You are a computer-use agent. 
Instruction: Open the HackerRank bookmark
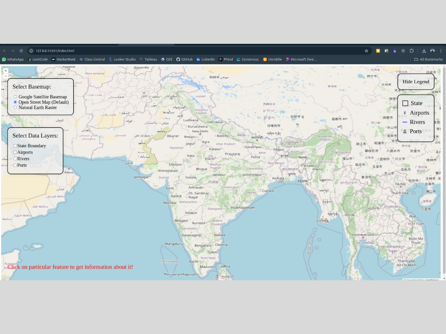coord(64,59)
